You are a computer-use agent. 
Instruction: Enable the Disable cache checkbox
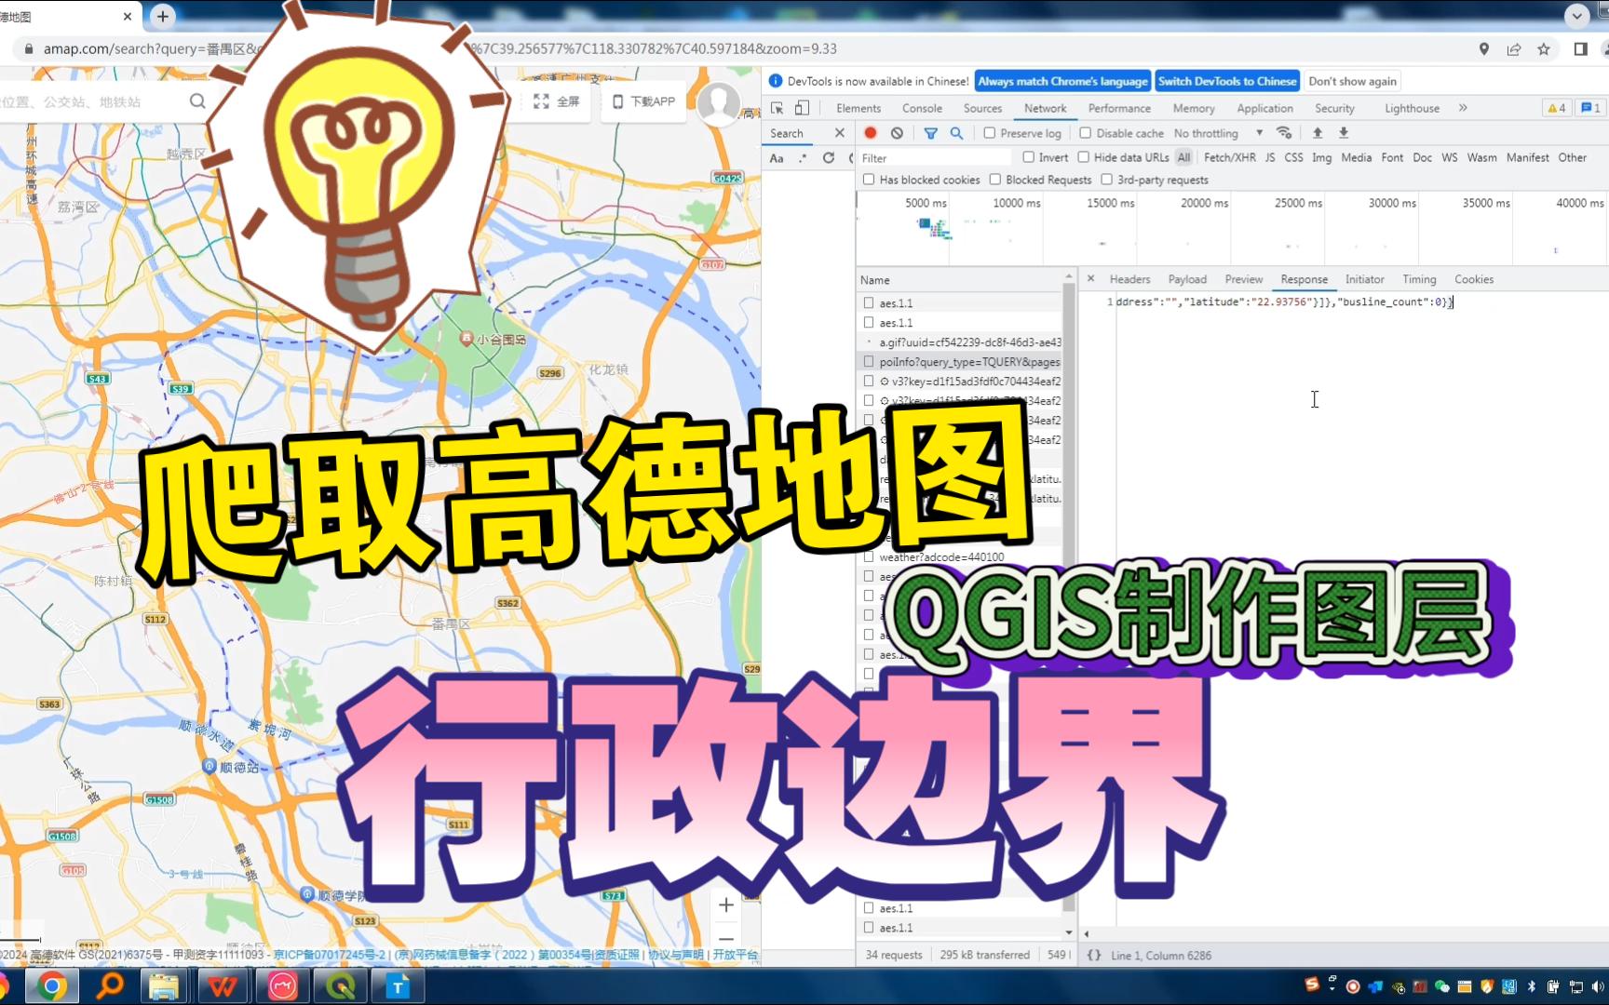tap(1086, 133)
